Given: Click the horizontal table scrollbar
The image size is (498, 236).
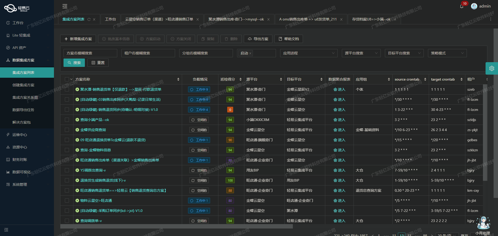Looking at the screenshot, I should (x=176, y=226).
